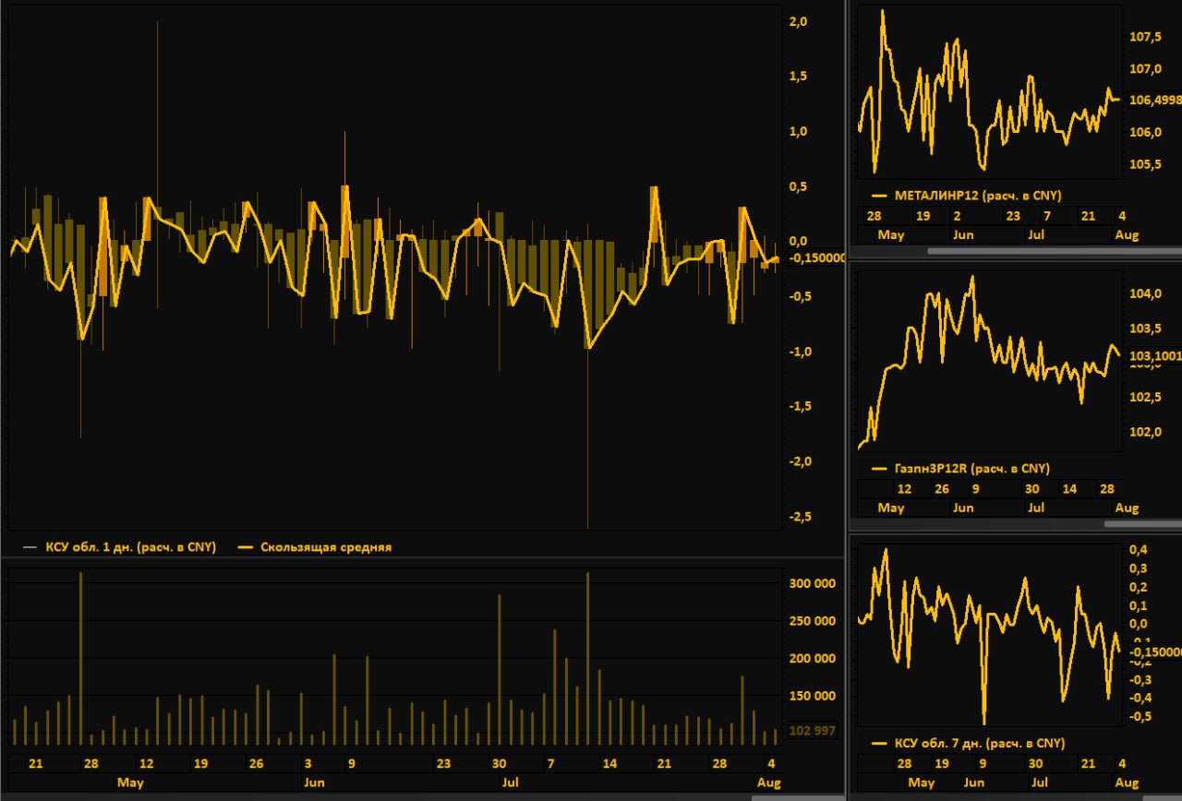Click the 2,0 label on main chart axis
Screen dimensions: 1182x801
pos(800,21)
